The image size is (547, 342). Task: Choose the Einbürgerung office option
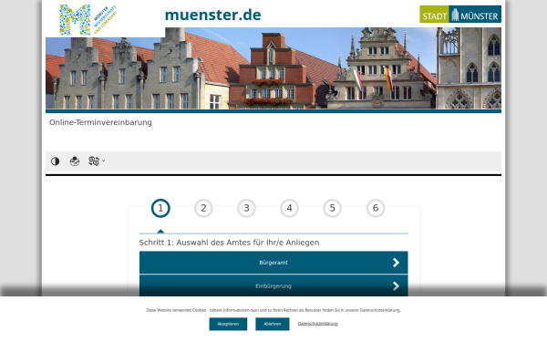coord(273,285)
